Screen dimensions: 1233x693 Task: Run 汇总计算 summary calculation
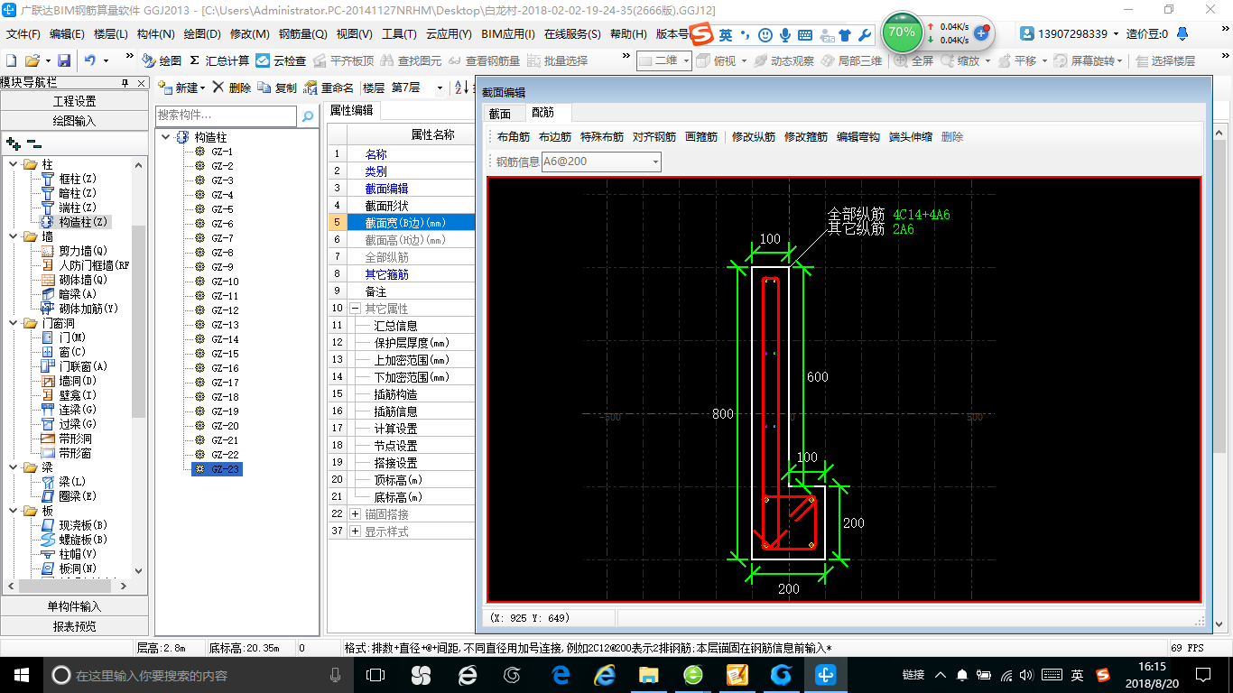tap(219, 60)
